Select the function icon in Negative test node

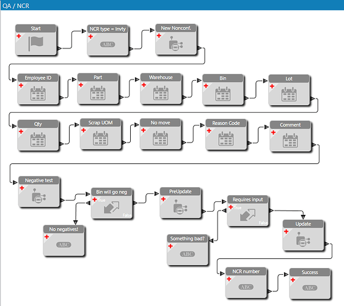click(x=39, y=196)
